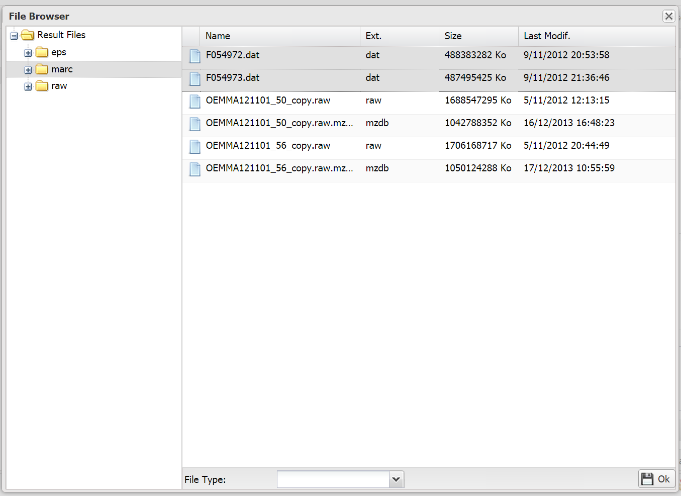Click the file icon for OEMMA121101_56_copy.raw
The height and width of the screenshot is (496, 681).
click(x=194, y=146)
